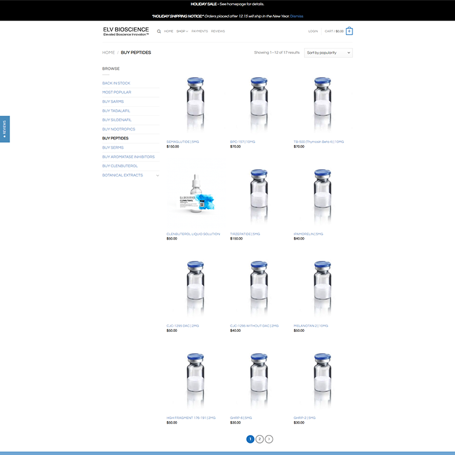Click the Login link
Viewport: 455px width, 455px height.
[313, 31]
